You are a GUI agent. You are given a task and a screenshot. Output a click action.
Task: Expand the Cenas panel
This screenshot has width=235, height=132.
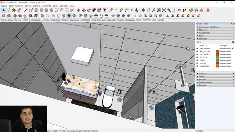click(x=215, y=76)
